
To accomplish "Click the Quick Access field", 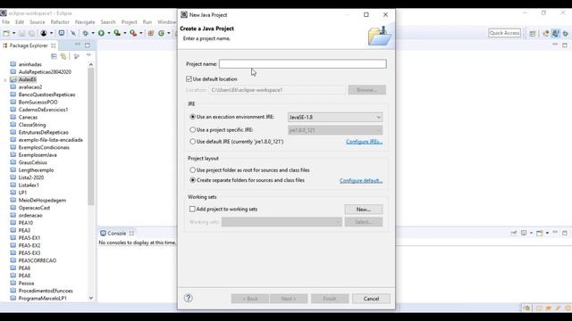I will click(x=504, y=33).
